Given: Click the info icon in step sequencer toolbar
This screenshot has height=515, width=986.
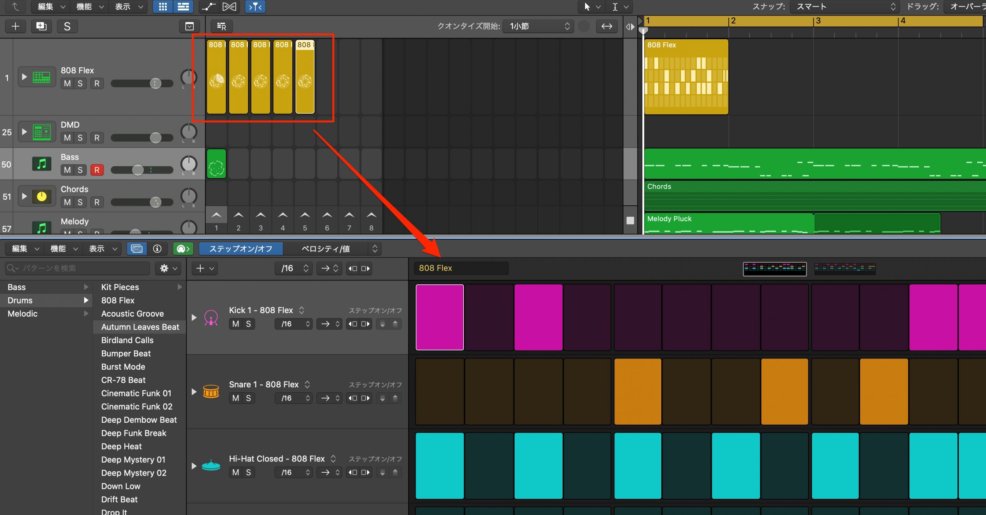Looking at the screenshot, I should [157, 249].
